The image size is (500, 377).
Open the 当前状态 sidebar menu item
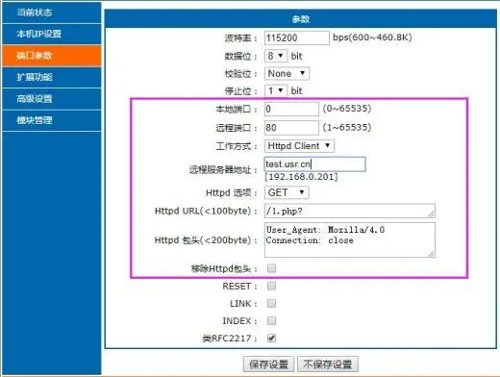point(51,13)
